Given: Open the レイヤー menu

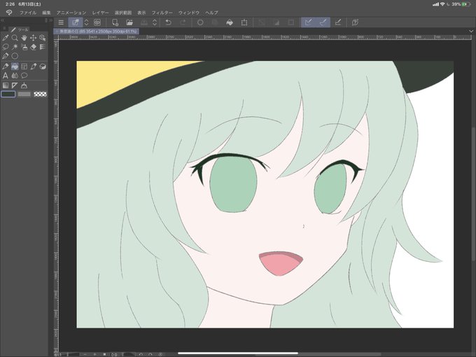Looking at the screenshot, I should (101, 13).
